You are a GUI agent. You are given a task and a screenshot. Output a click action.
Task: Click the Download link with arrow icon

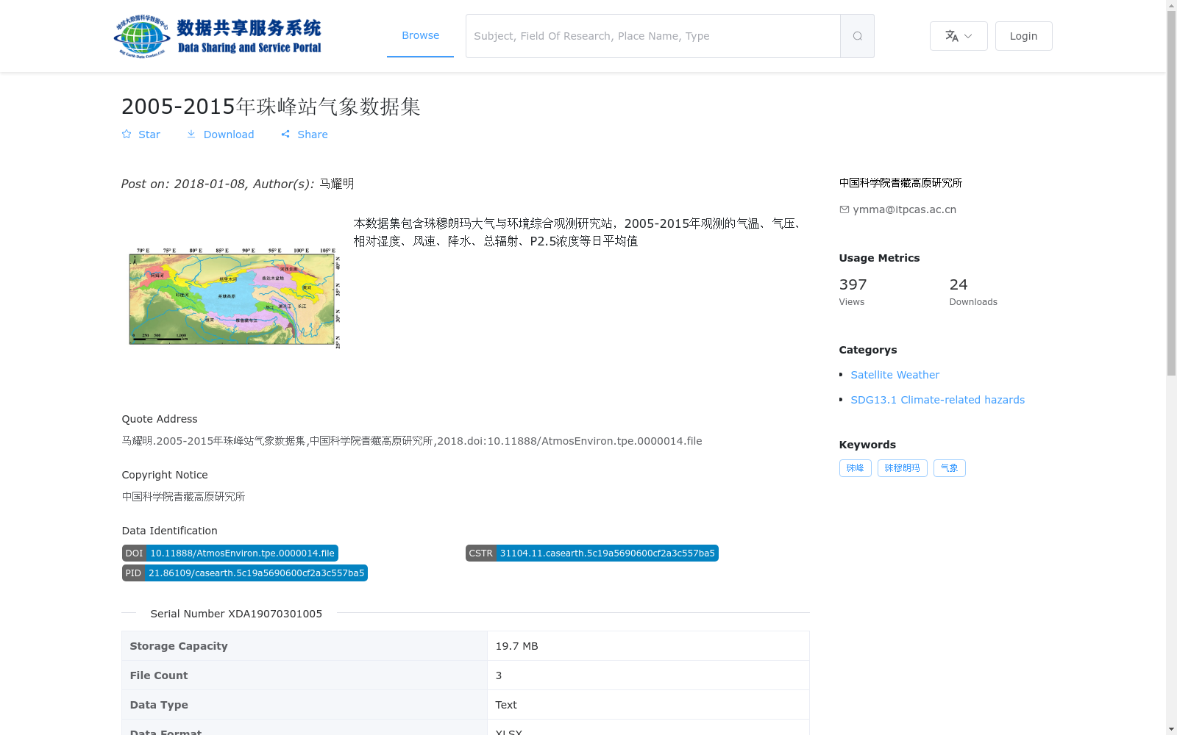pos(220,135)
